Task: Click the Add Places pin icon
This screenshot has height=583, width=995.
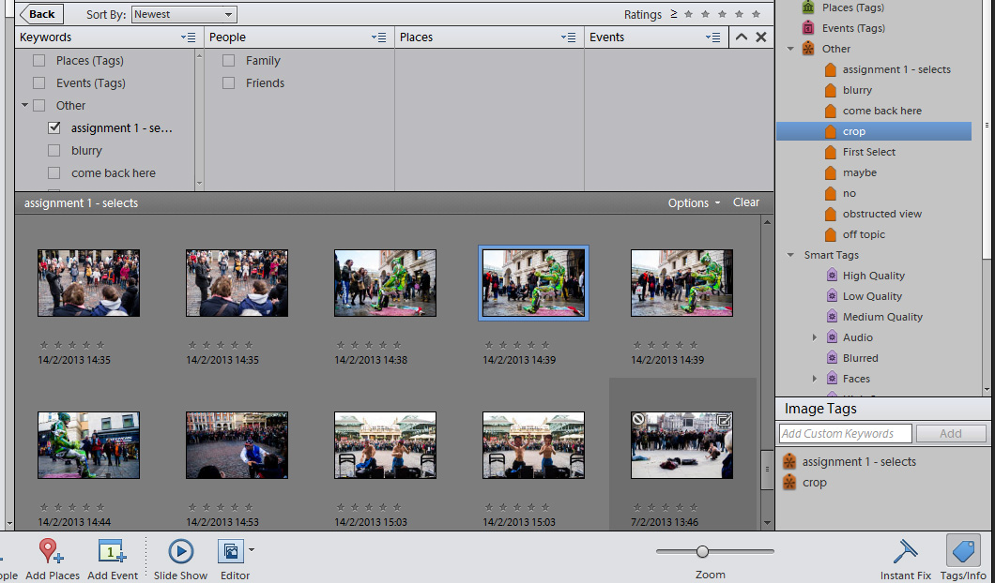Action: (51, 551)
